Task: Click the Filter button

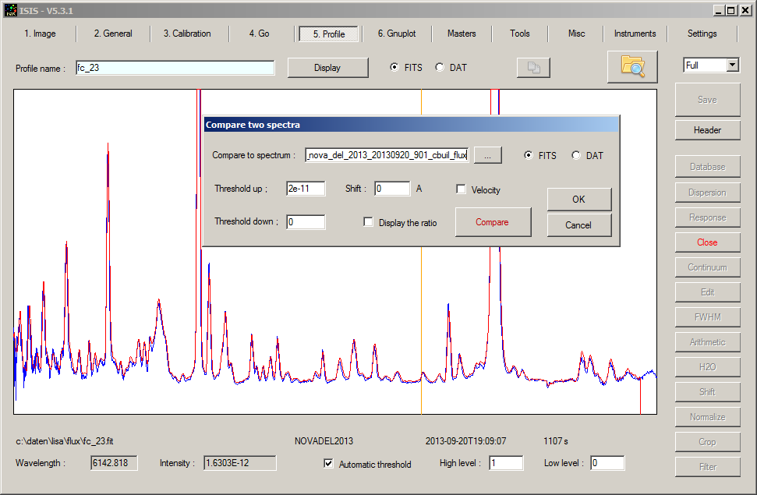Action: click(x=707, y=467)
